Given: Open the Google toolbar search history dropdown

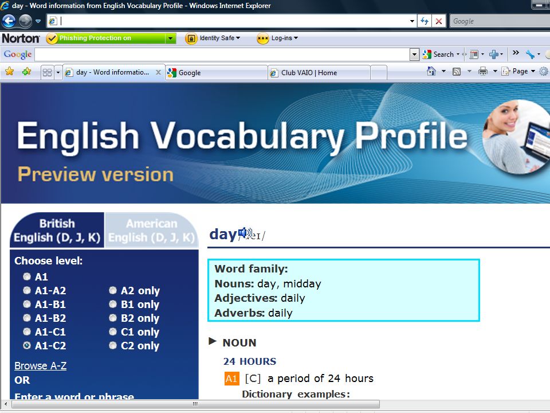Looking at the screenshot, I should click(414, 54).
